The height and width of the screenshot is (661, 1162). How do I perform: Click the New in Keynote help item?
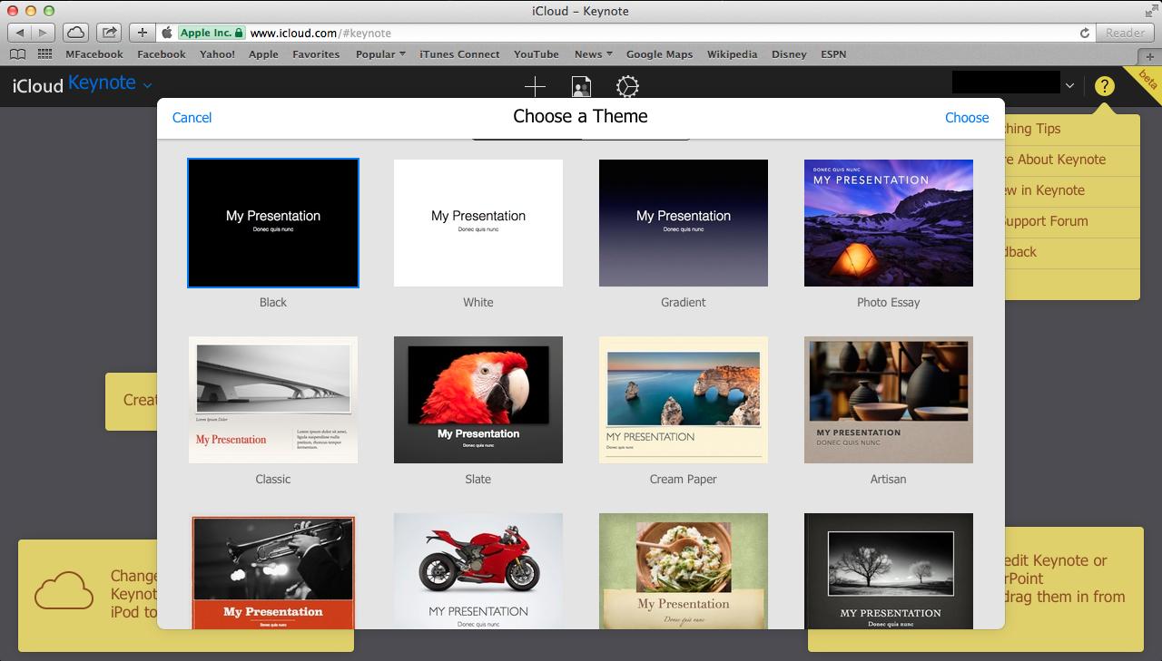tap(1071, 190)
